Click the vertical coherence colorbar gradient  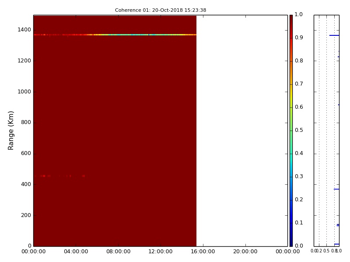click(291, 131)
